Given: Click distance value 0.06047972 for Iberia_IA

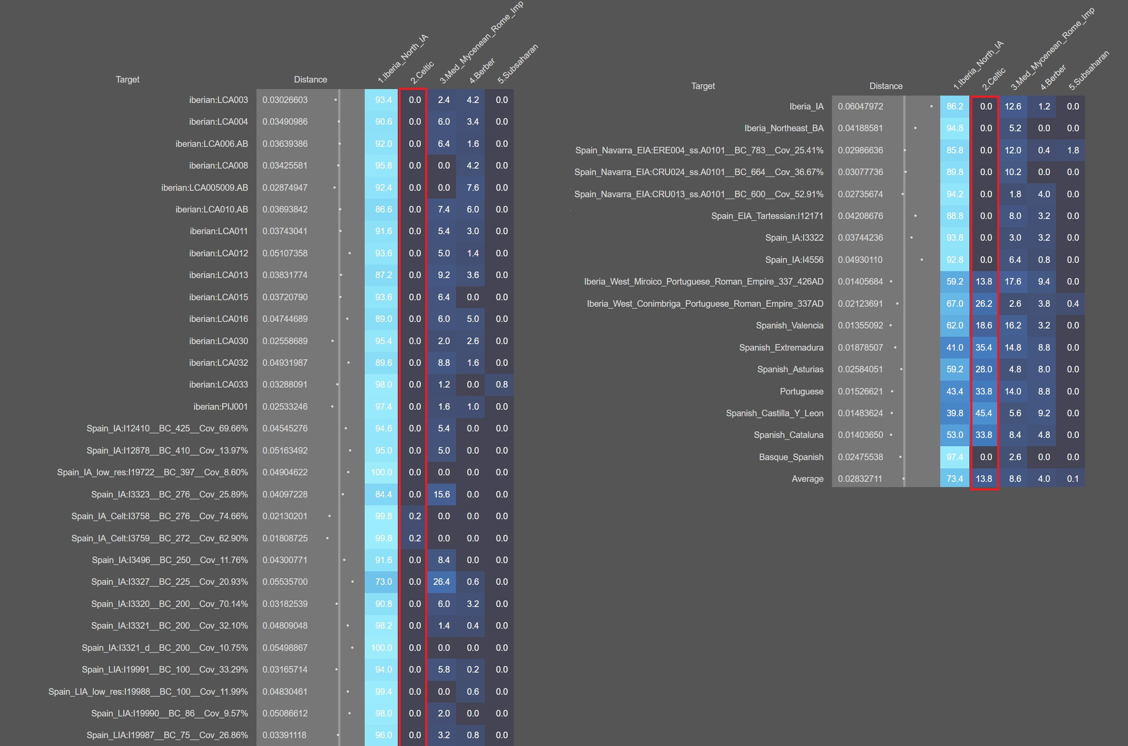Looking at the screenshot, I should coord(860,106).
